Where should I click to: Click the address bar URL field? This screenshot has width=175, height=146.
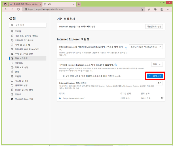coord(84,9)
